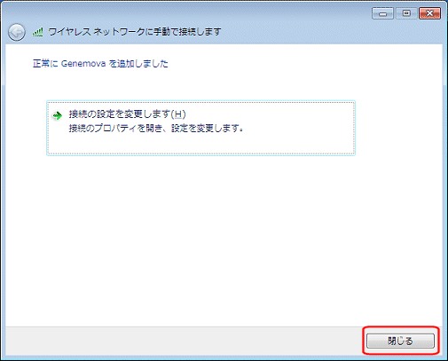This screenshot has width=448, height=361.
Task: Click the green arrow beside 接続の設定を変更します
Action: coord(57,115)
